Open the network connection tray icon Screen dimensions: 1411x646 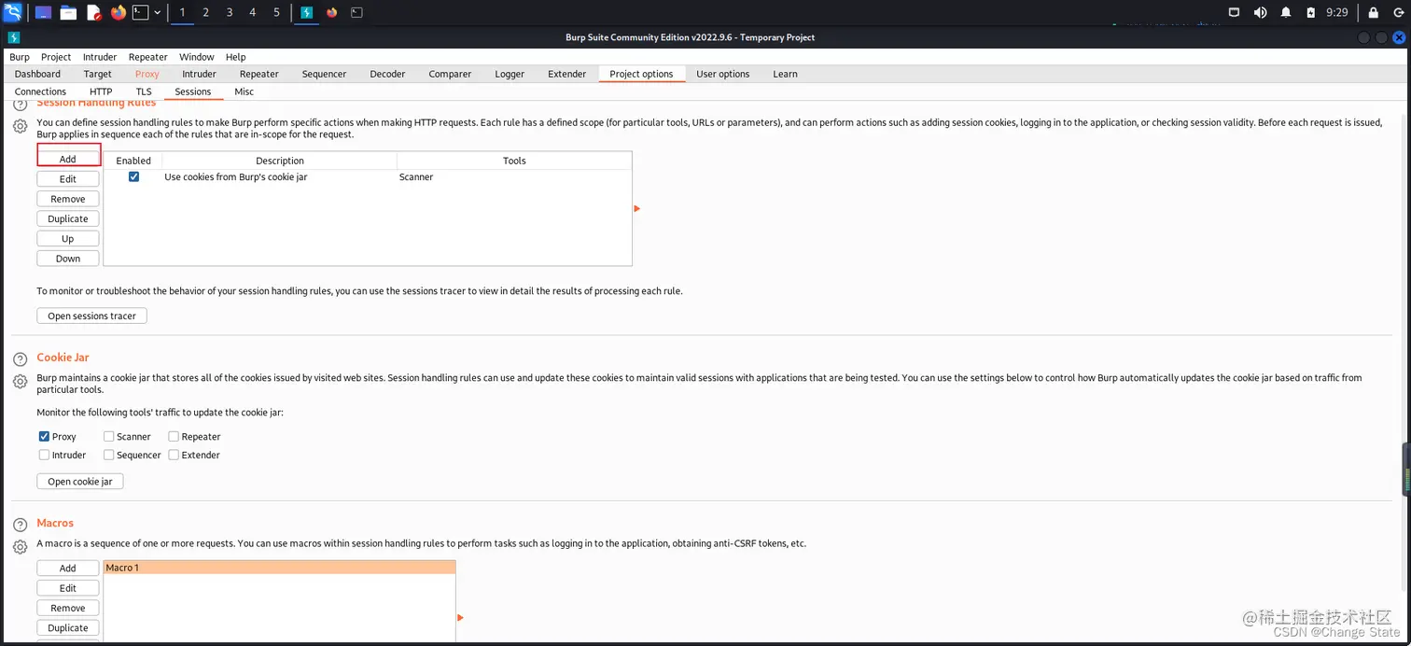point(1234,12)
